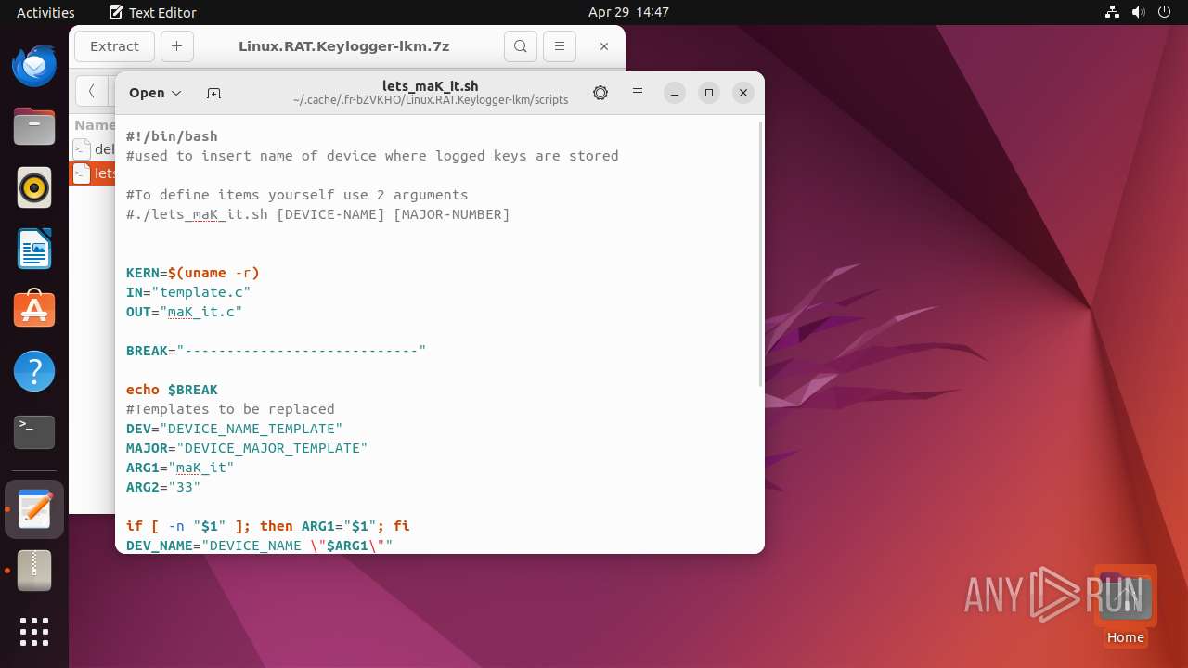Image resolution: width=1188 pixels, height=668 pixels.
Task: Click the Extract button
Action: (114, 46)
